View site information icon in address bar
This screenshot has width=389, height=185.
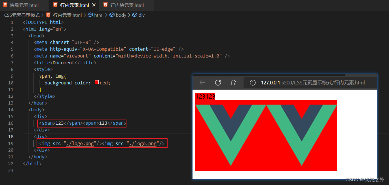tap(253, 83)
